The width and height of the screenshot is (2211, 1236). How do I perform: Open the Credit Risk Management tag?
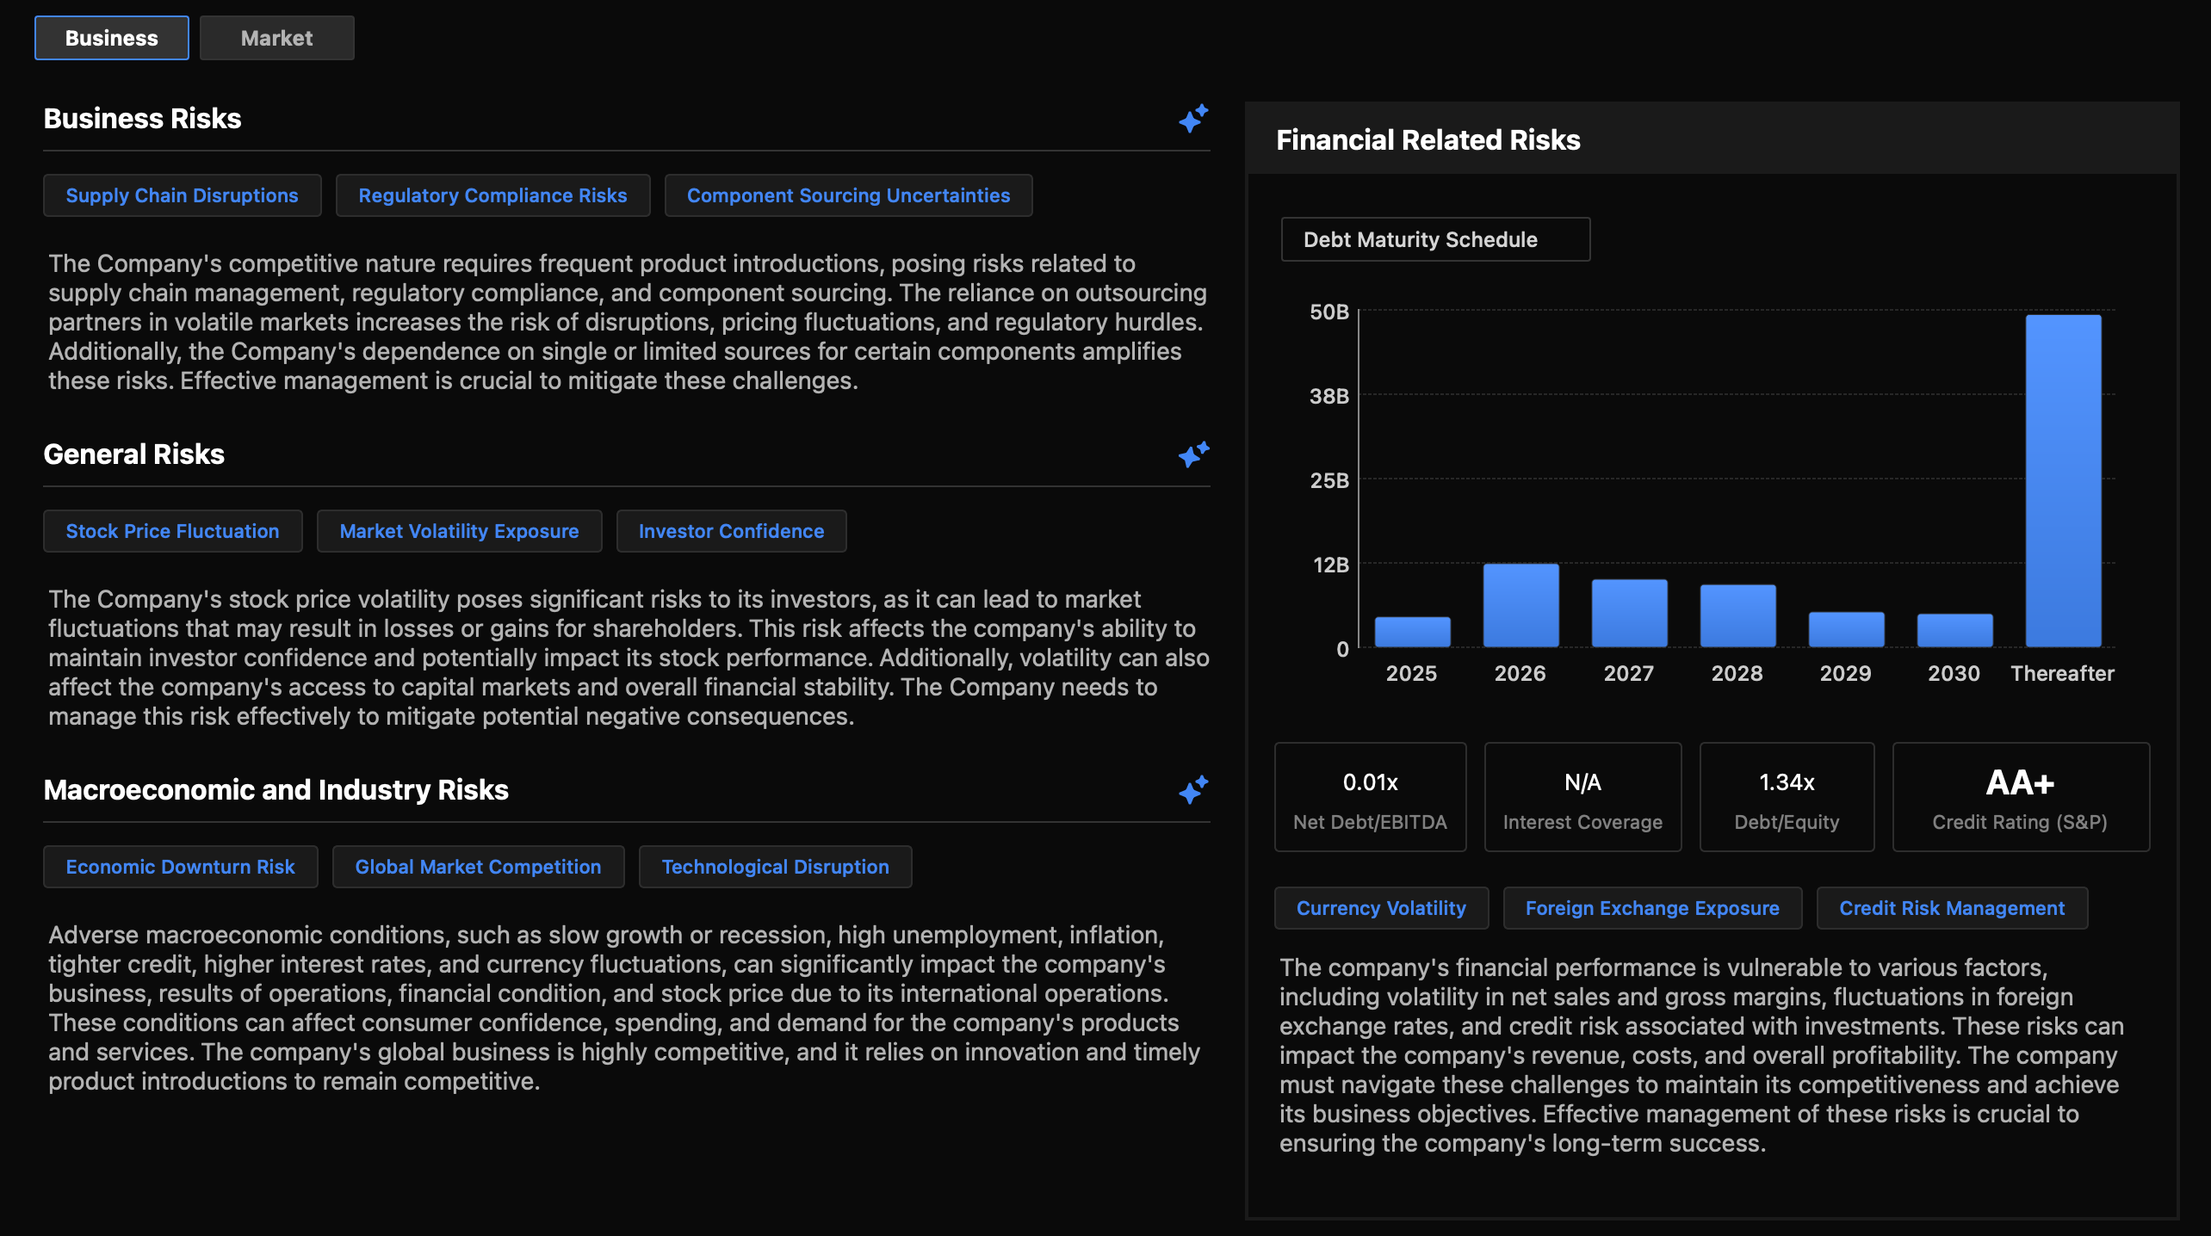[x=1951, y=908]
